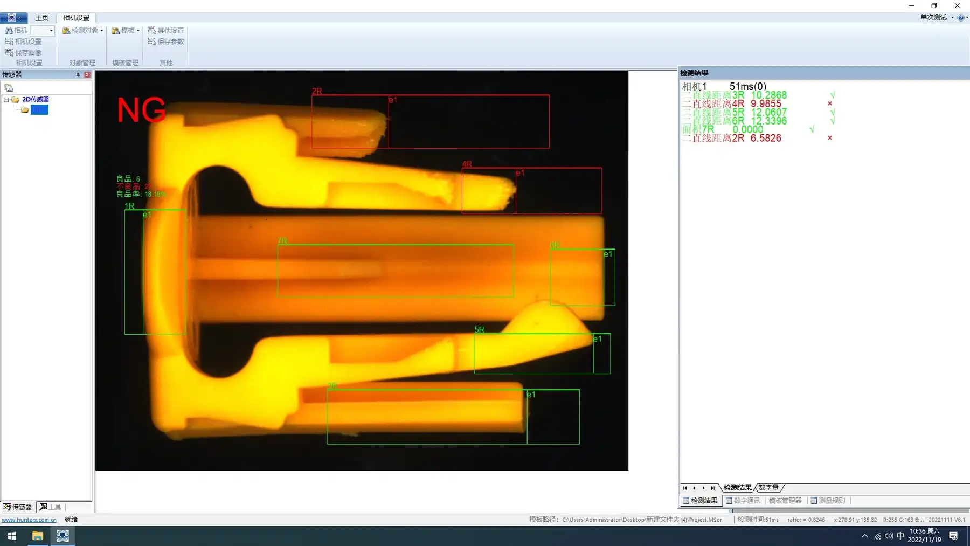Viewport: 970px width, 546px height.
Task: Toggle auto-hide pin on 传感器 panel
Action: pos(78,74)
